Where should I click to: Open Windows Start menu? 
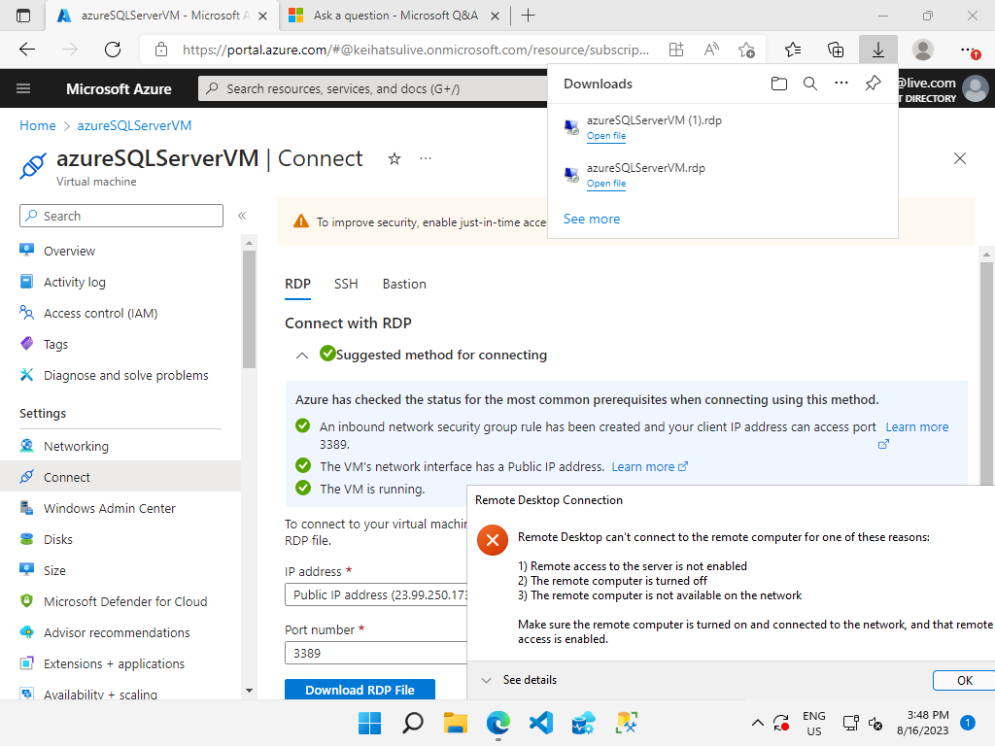(369, 723)
